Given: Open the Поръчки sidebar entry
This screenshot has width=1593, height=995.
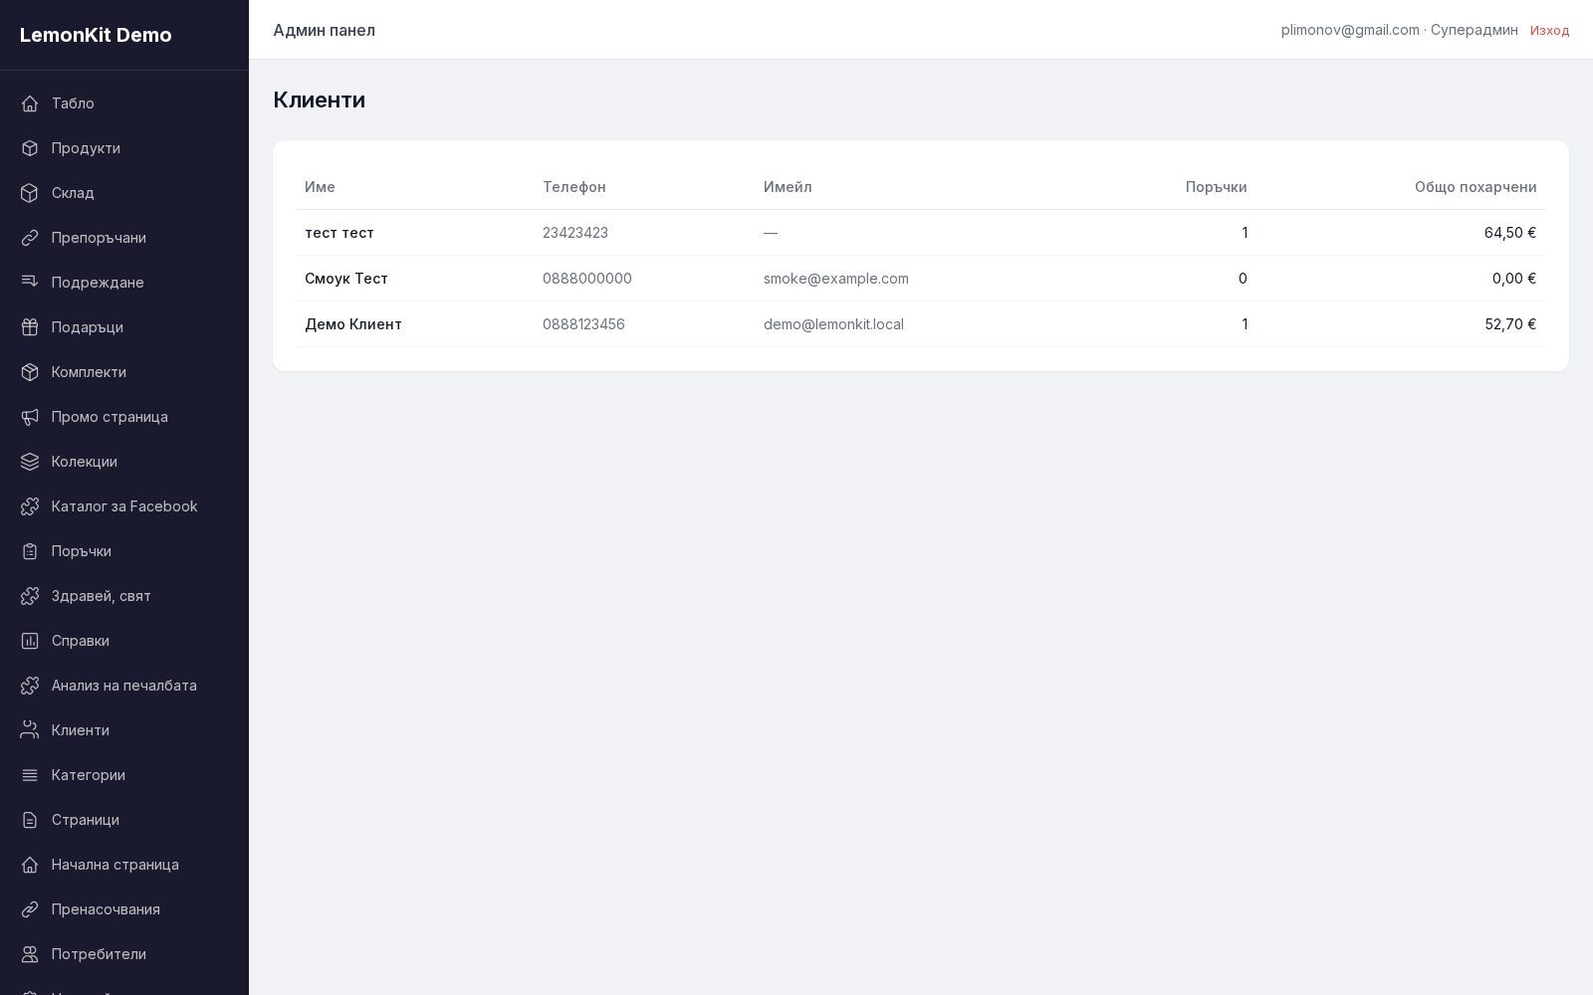Looking at the screenshot, I should pyautogui.click(x=124, y=551).
